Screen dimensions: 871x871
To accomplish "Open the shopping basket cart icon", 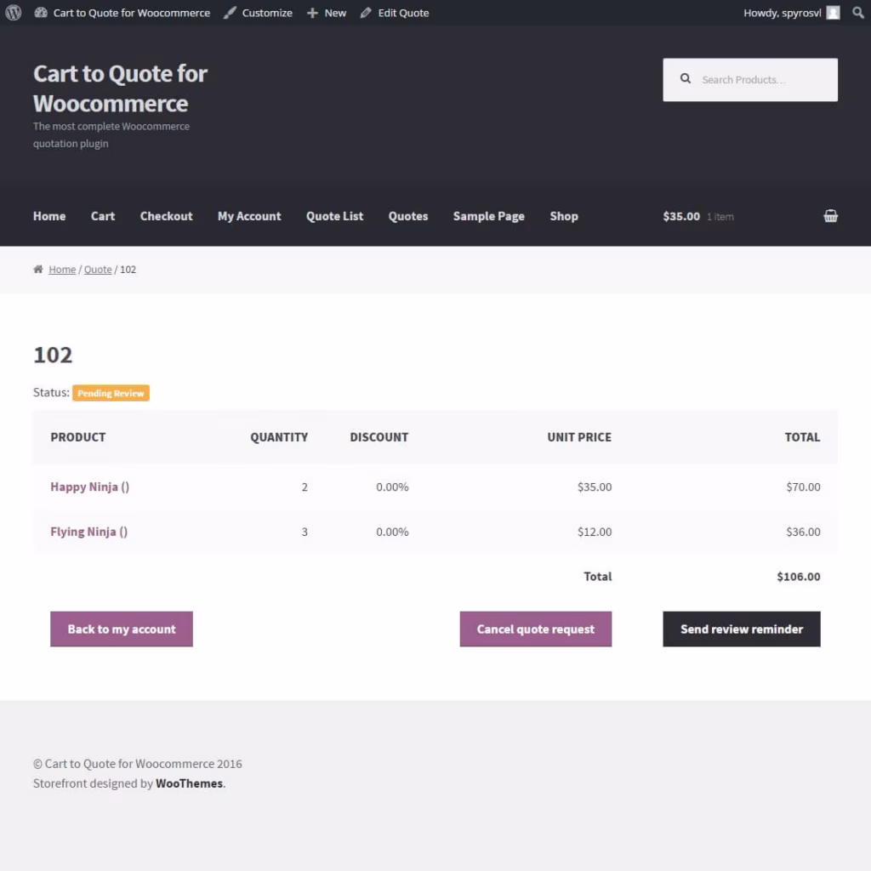I will [830, 216].
